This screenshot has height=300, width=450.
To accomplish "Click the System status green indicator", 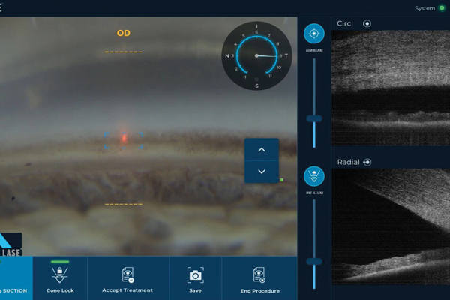I will click(x=441, y=8).
